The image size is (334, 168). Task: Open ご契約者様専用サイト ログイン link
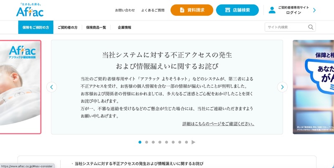294,10
